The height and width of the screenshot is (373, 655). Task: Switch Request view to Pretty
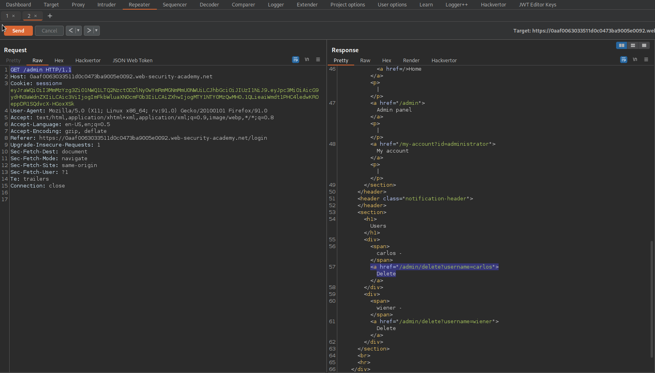pos(13,61)
